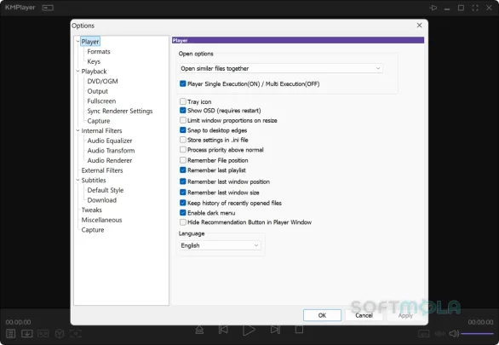The height and width of the screenshot is (345, 499).
Task: Go to previous track in KMPlayer
Action: (x=223, y=330)
